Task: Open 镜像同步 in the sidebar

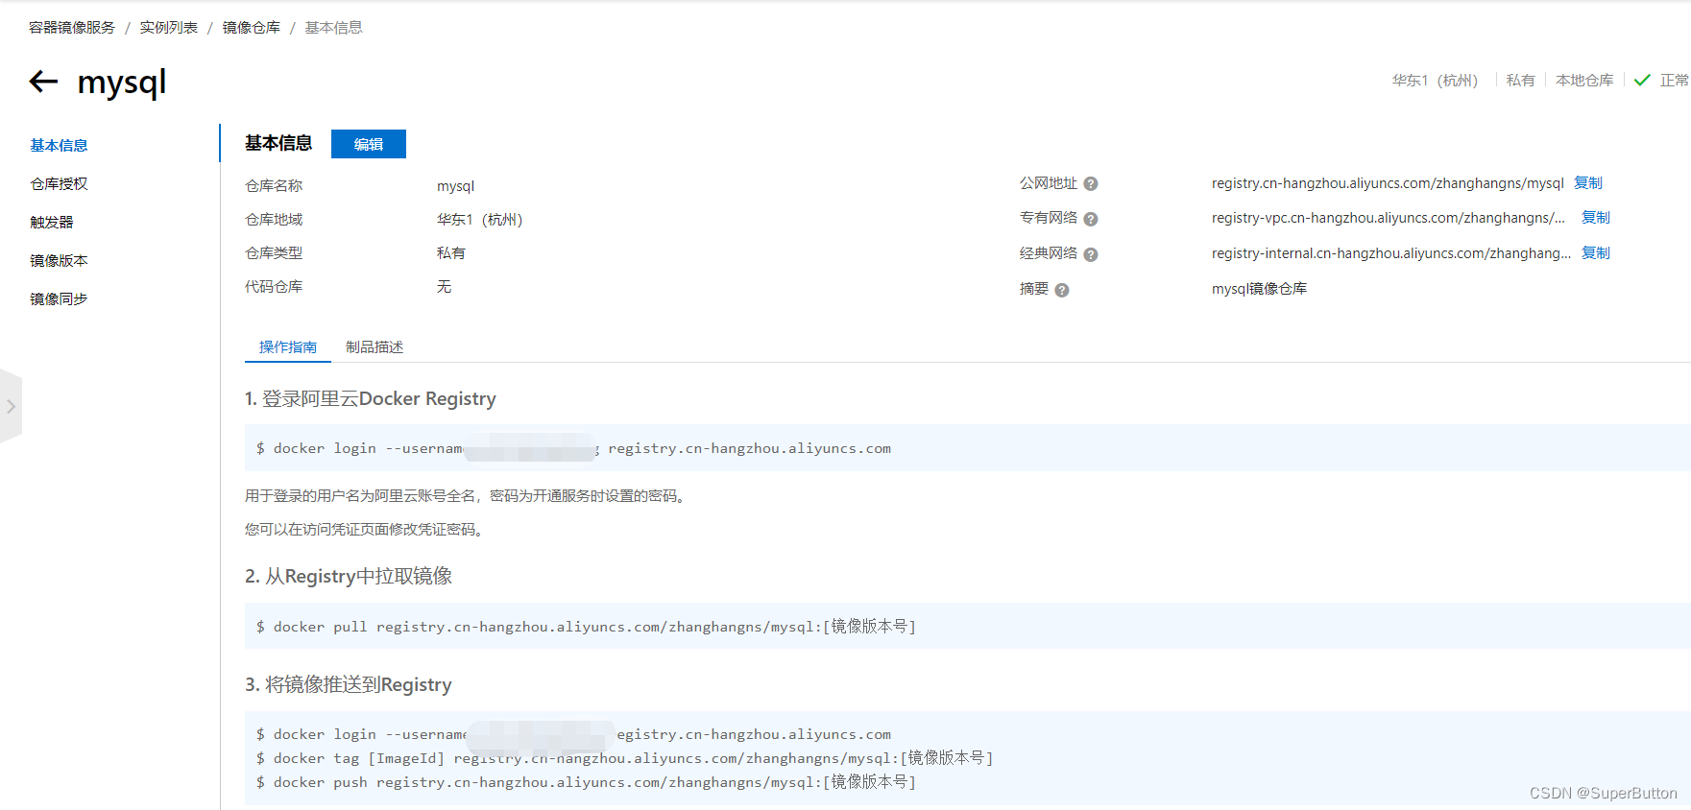Action: coord(59,298)
